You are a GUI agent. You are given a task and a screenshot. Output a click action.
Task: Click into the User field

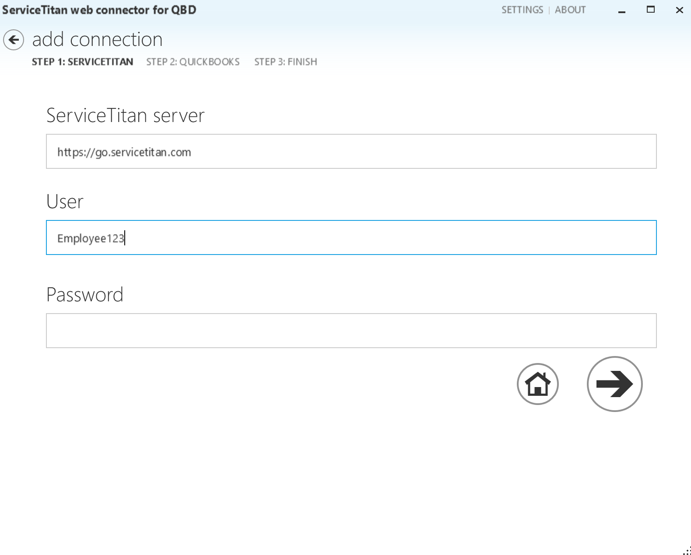[351, 237]
